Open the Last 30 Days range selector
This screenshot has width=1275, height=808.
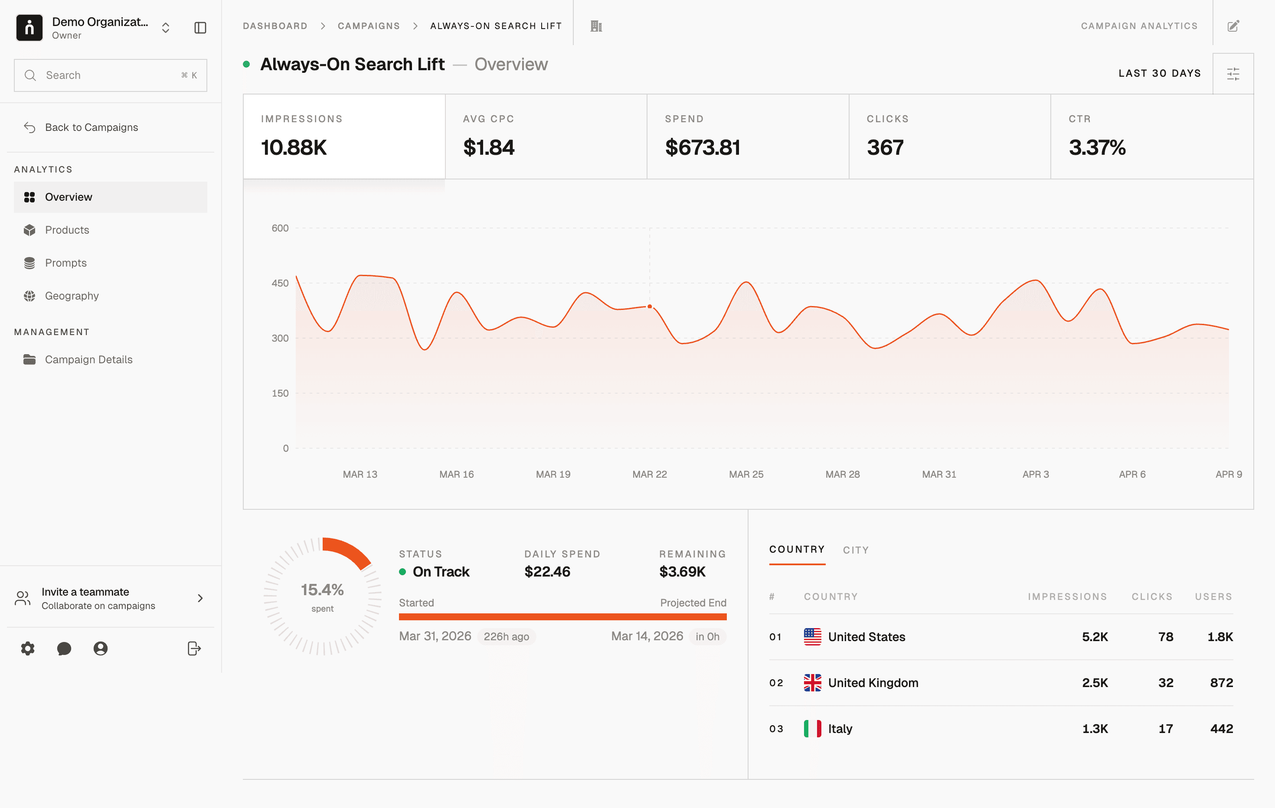pos(1160,74)
